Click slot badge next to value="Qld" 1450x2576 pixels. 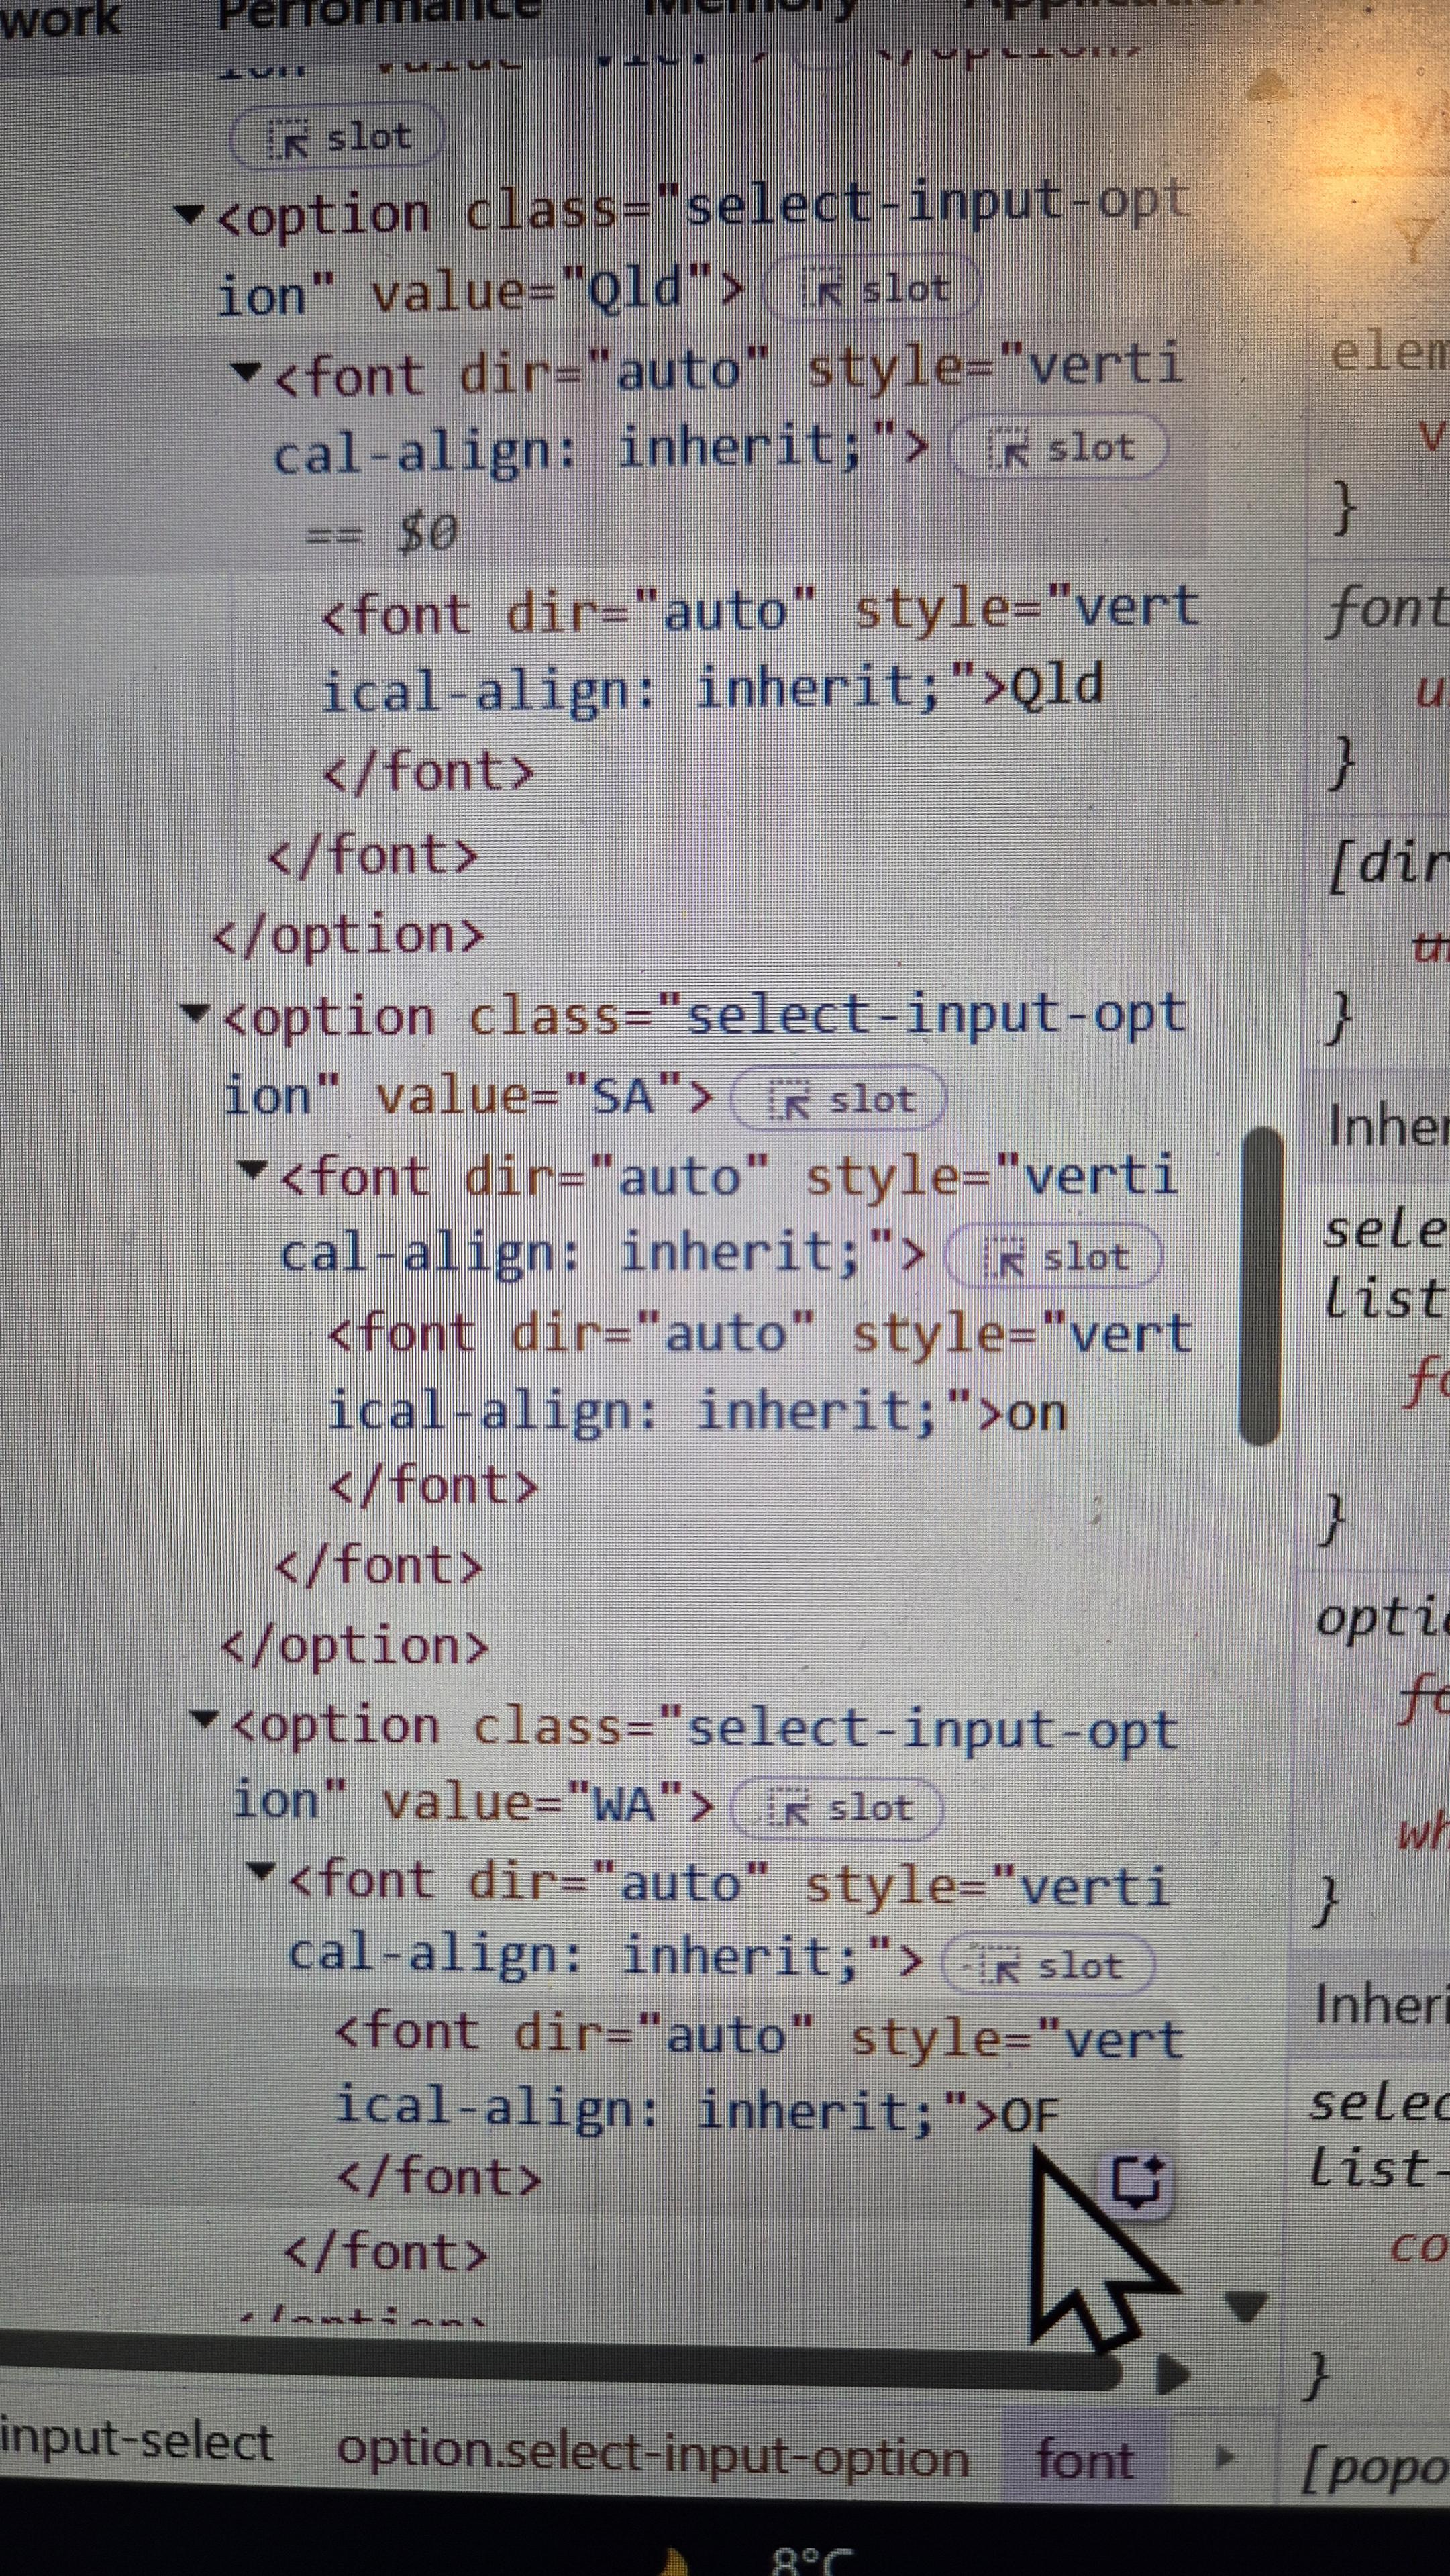click(x=871, y=289)
